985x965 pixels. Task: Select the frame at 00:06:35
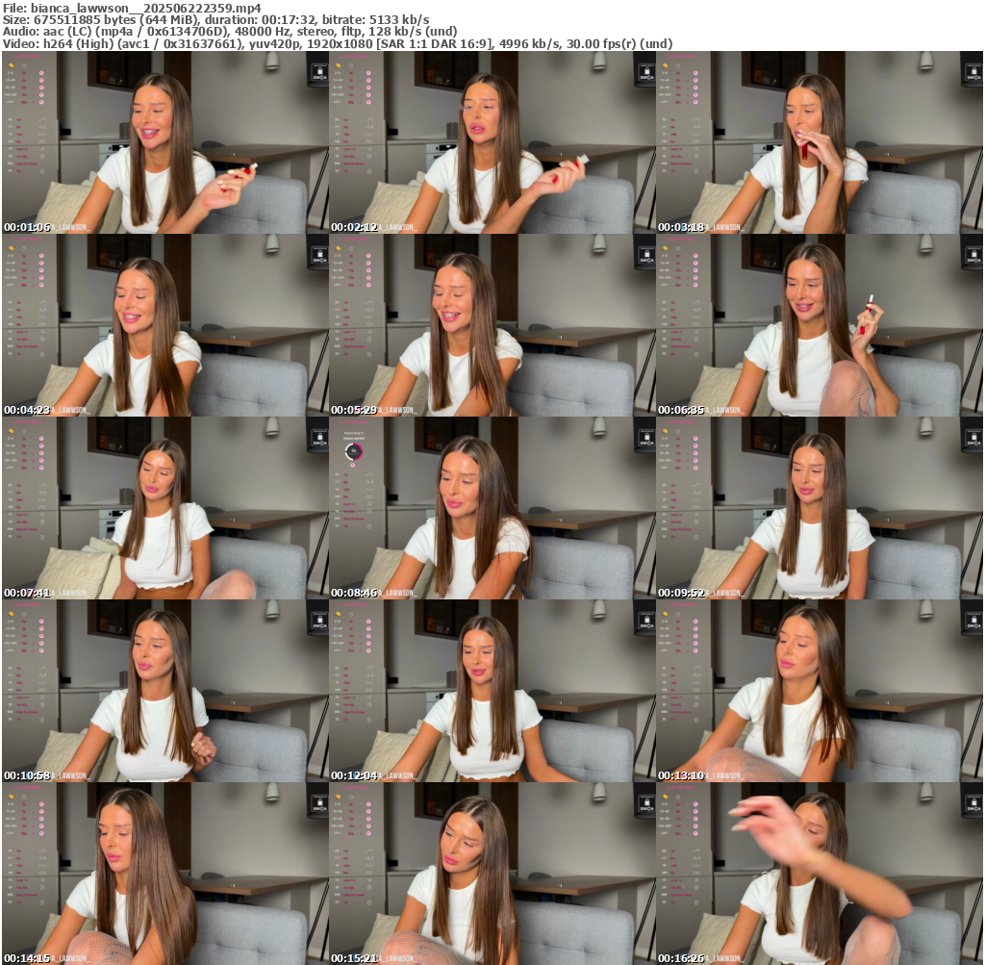[x=819, y=325]
